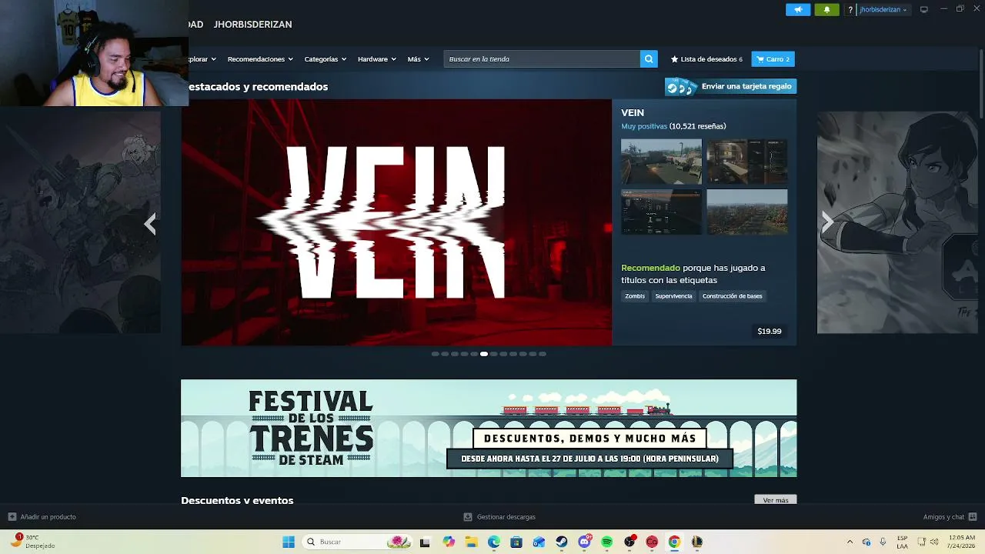Open Steam from the taskbar
Viewport: 985px width, 554px height.
pyautogui.click(x=562, y=542)
